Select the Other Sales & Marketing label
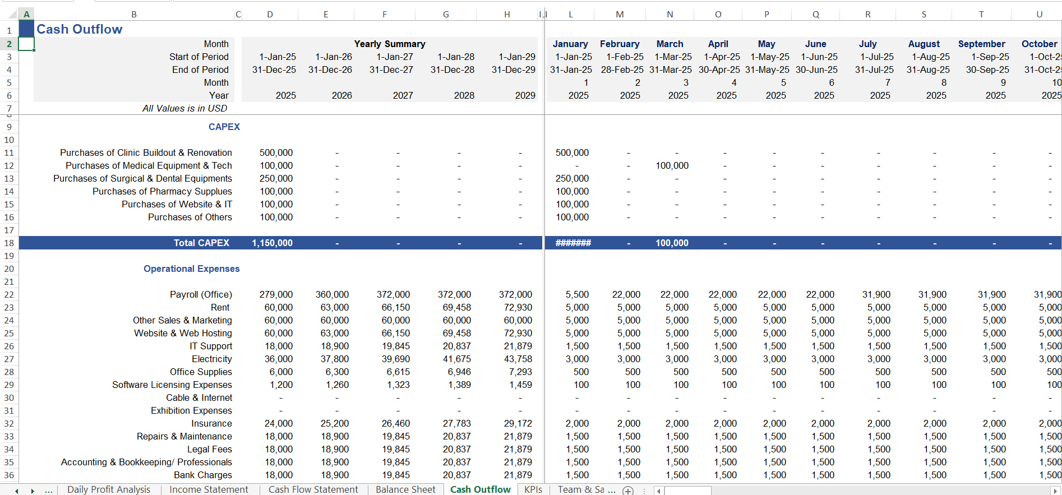The width and height of the screenshot is (1062, 495). [182, 320]
